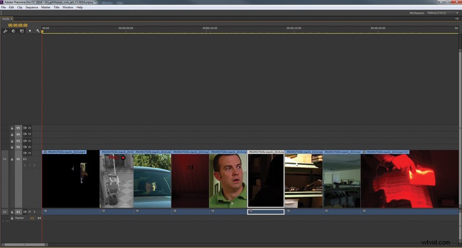Open the Sequence menu
The height and width of the screenshot is (248, 462).
coord(32,7)
